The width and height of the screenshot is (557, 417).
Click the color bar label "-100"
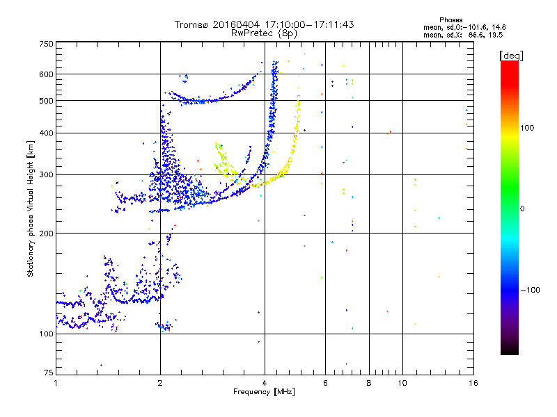point(531,290)
